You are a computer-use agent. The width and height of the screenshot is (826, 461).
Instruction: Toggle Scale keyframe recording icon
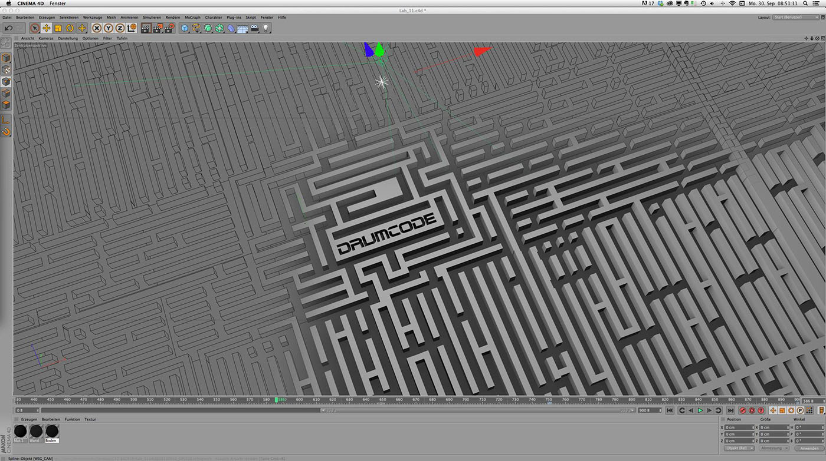point(782,410)
